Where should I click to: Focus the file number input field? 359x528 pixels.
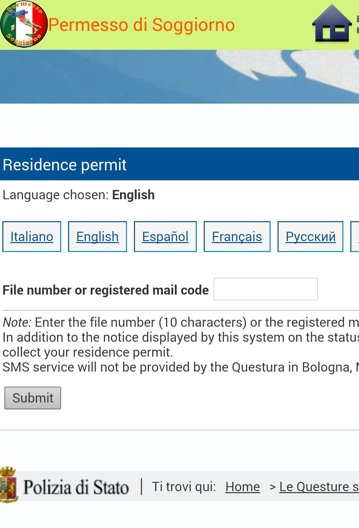point(266,289)
